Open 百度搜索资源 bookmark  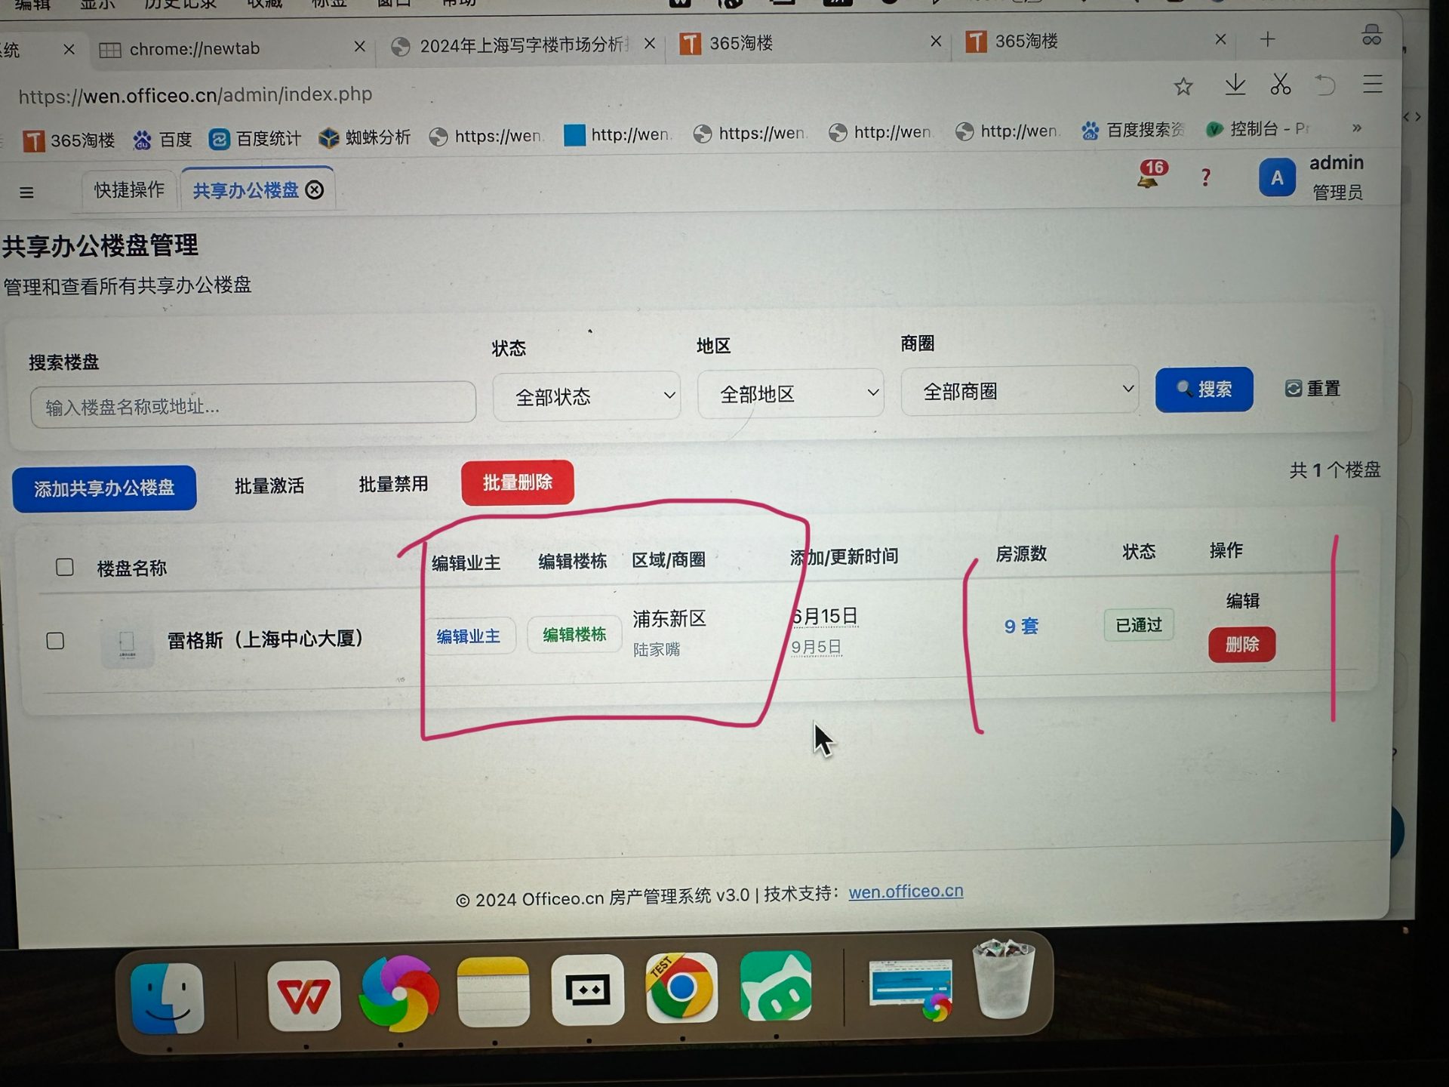click(1132, 130)
